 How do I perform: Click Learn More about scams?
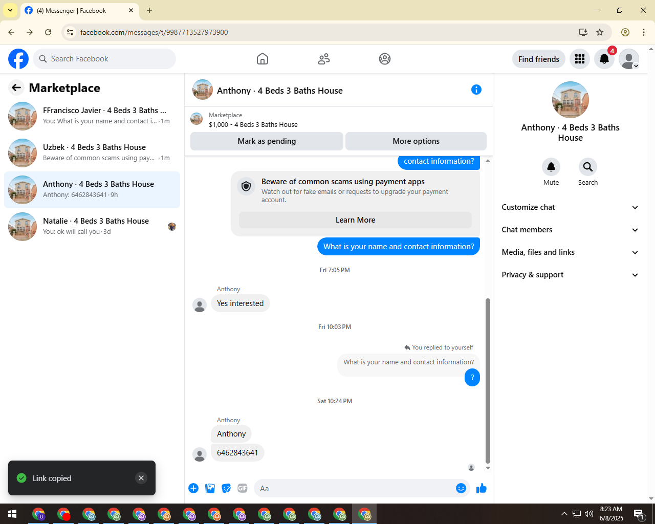(355, 220)
